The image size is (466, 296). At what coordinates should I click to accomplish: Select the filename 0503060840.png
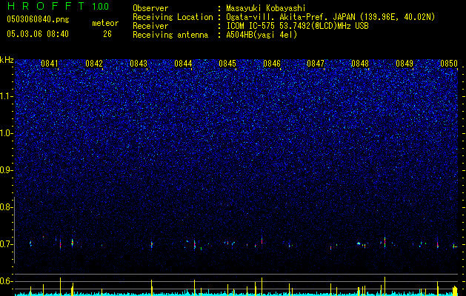38,20
